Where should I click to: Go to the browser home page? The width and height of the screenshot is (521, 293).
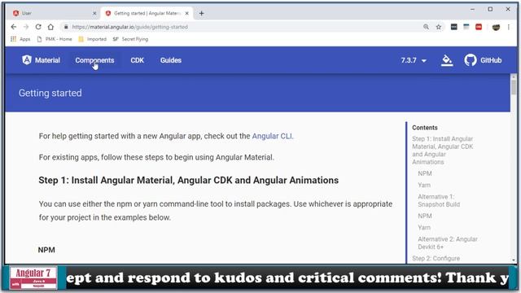50,27
